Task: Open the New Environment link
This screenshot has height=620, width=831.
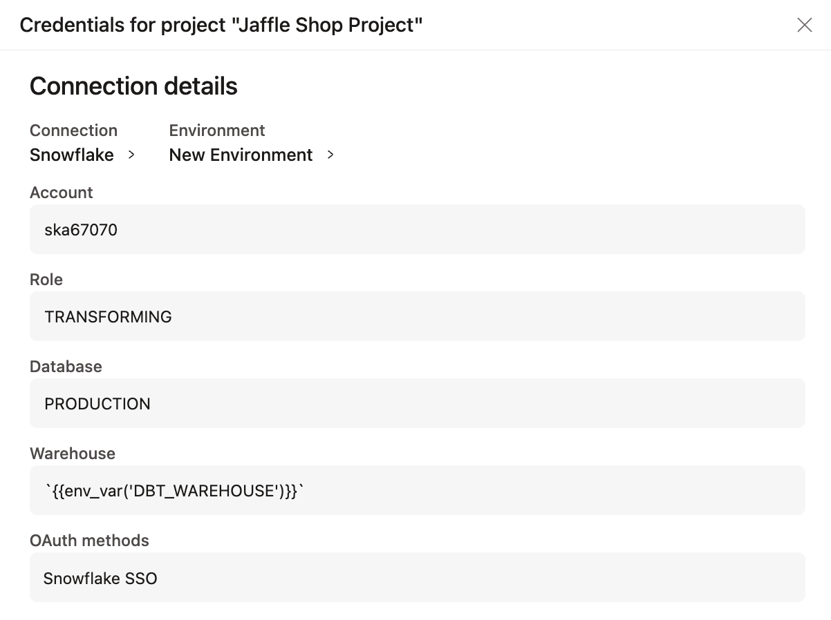Action: [241, 155]
